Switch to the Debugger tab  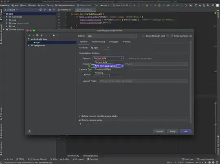coord(114,42)
